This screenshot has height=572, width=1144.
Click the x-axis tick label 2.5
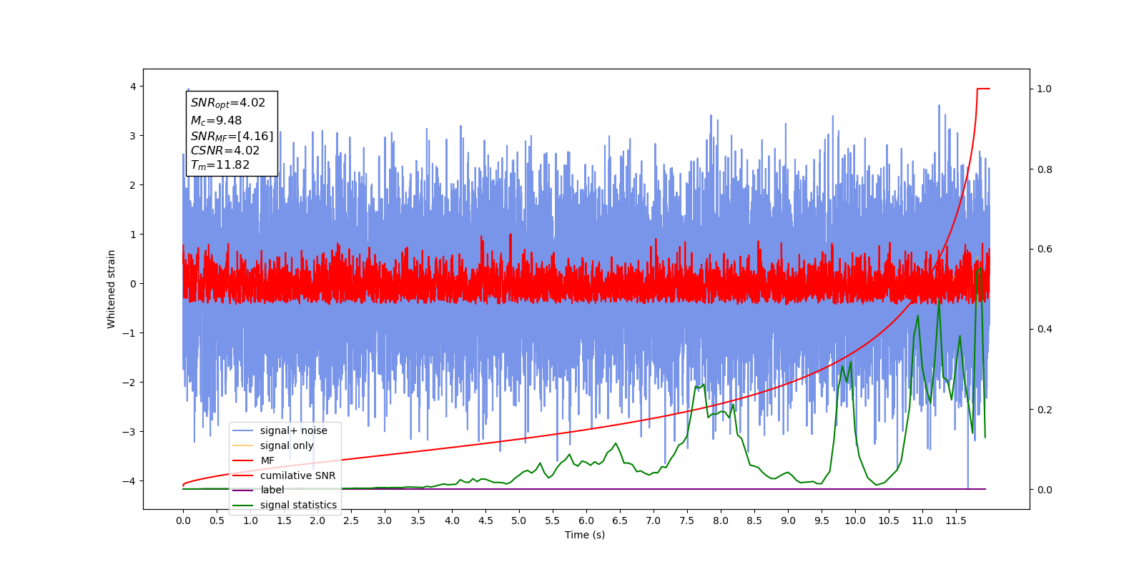(351, 521)
